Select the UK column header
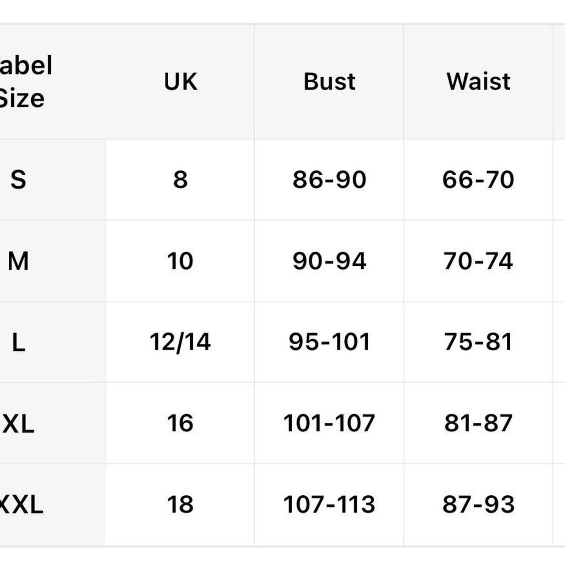 point(180,82)
